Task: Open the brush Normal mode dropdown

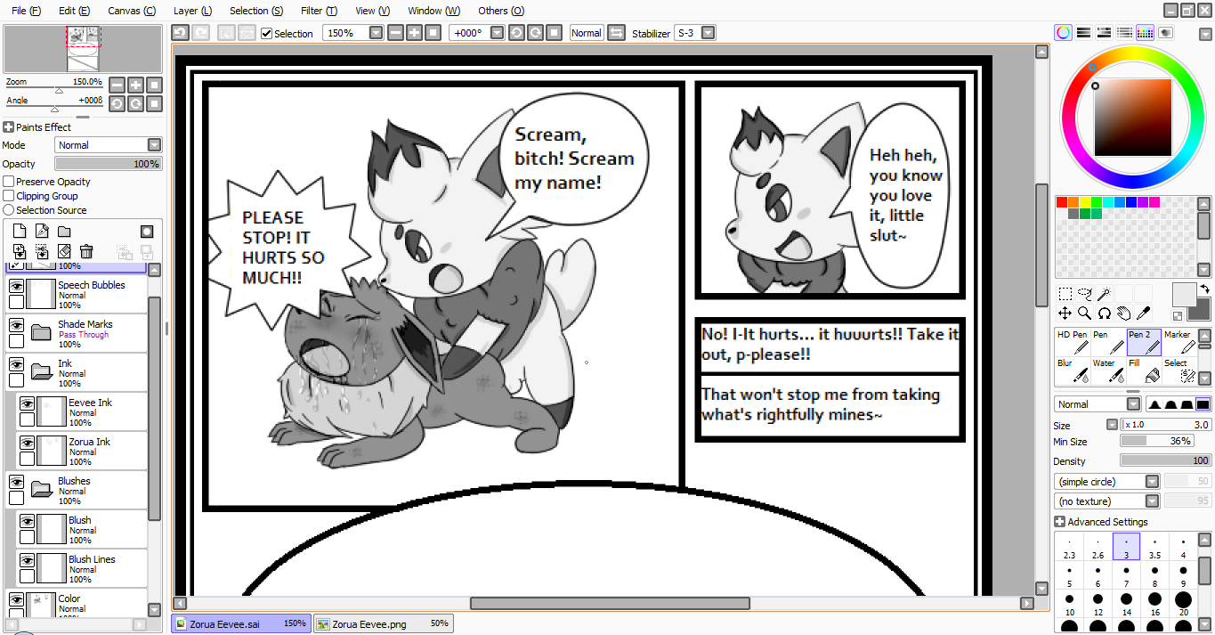Action: [1133, 404]
